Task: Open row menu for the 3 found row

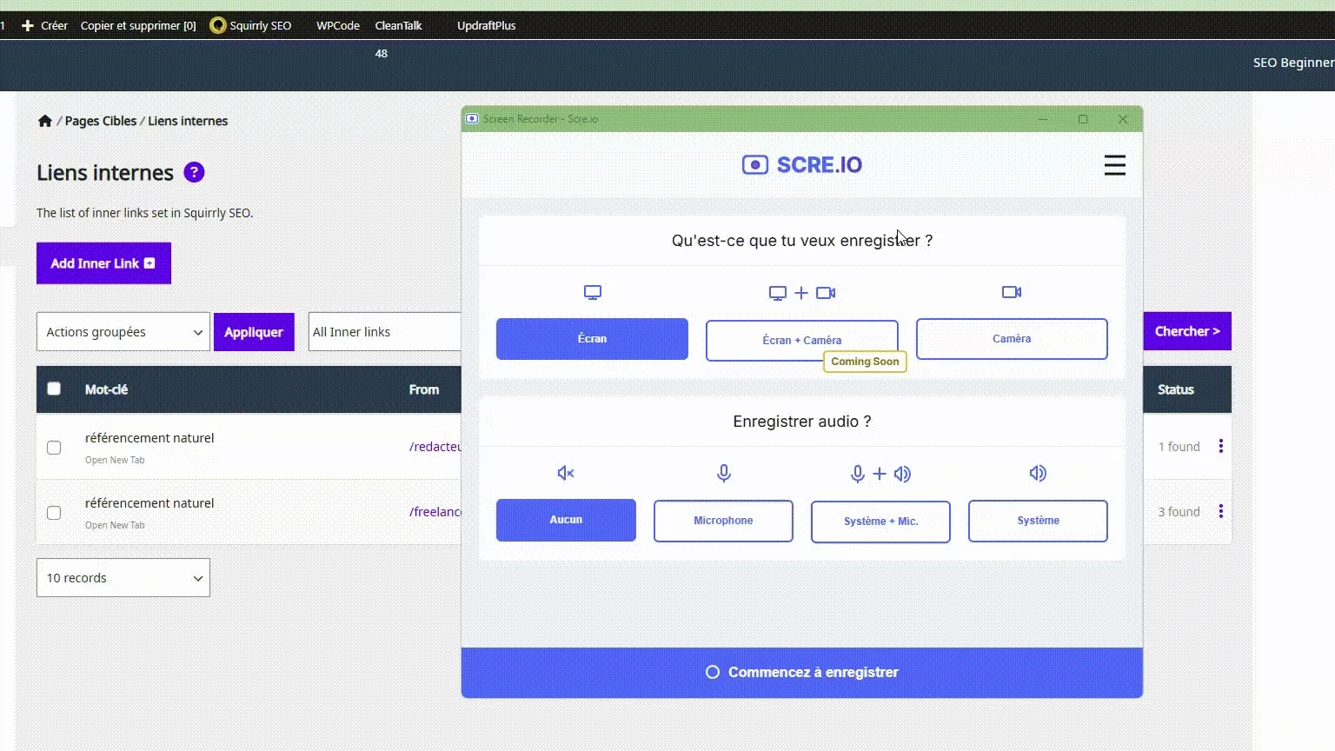Action: pos(1221,511)
